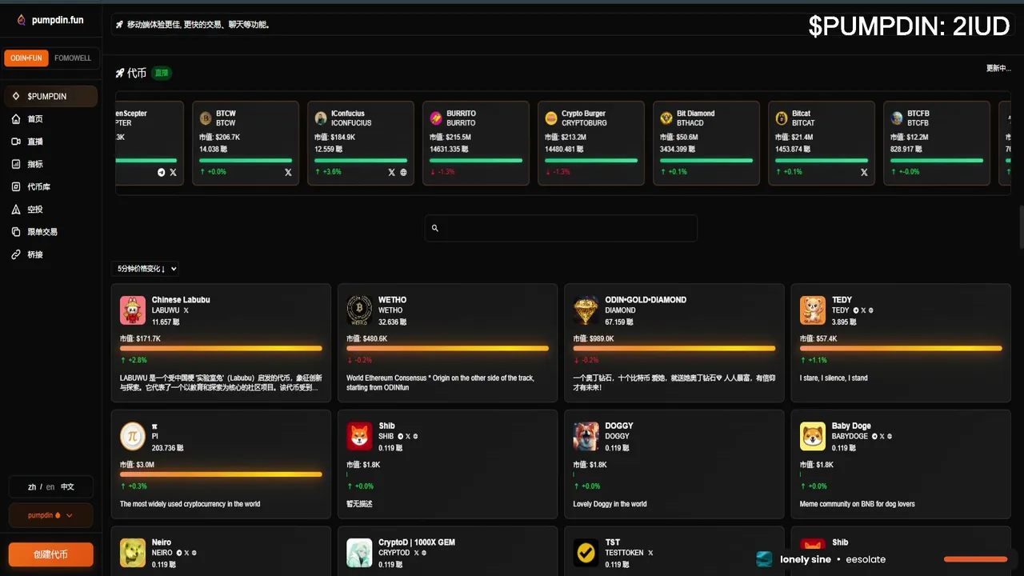Screen dimensions: 1024x576
Task: Go to 跟单交易 menu item
Action: click(x=51, y=232)
